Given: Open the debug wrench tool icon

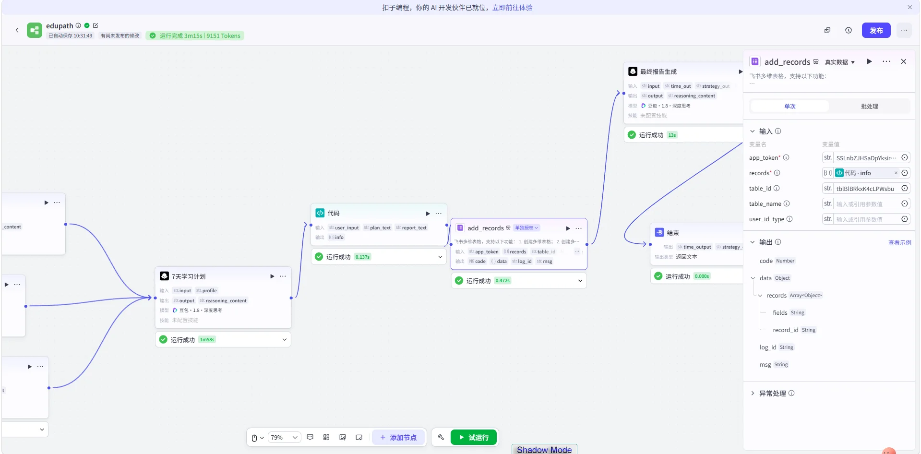Looking at the screenshot, I should [x=441, y=437].
